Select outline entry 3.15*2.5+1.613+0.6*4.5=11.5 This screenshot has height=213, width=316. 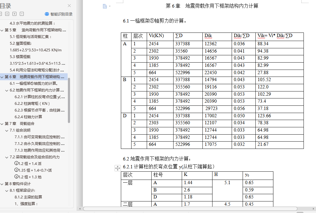pyautogui.click(x=37, y=64)
